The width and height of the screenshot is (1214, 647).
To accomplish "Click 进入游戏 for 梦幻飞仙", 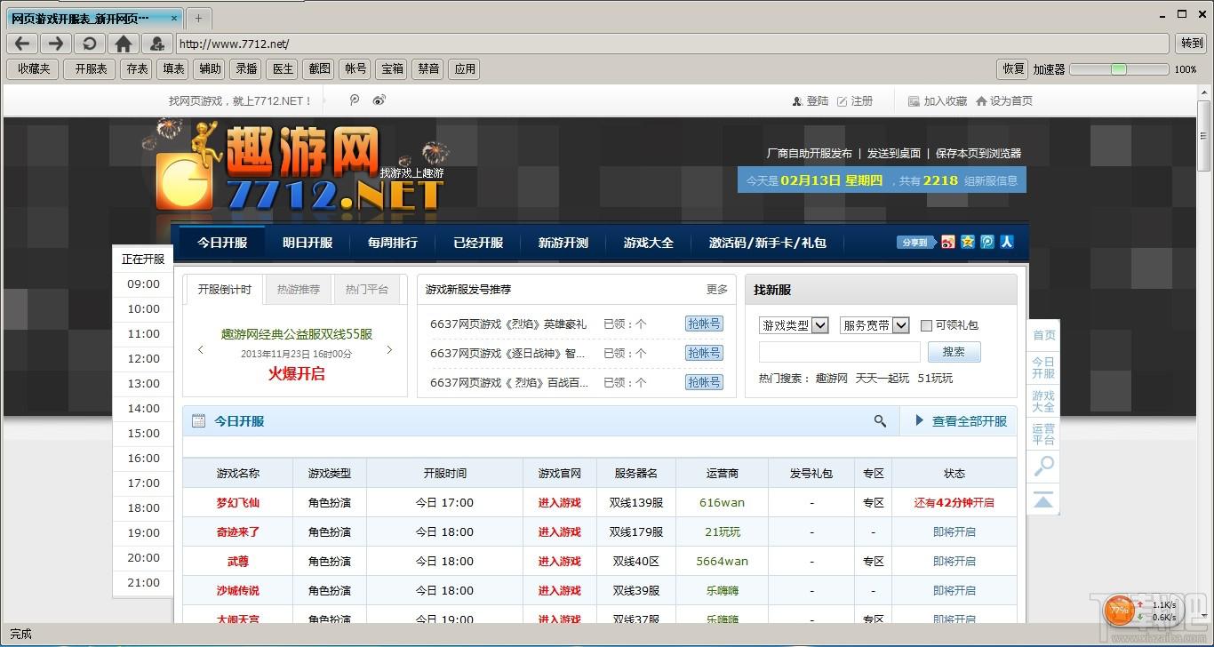I will coord(559,503).
